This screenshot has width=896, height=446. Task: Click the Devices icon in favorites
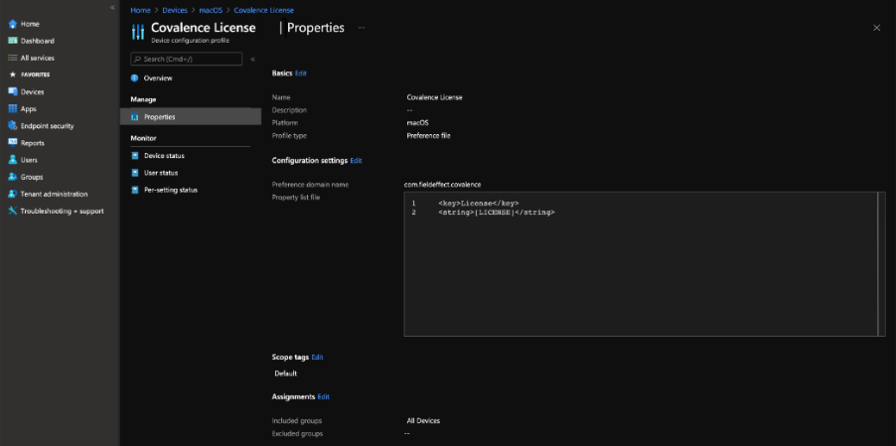click(13, 91)
